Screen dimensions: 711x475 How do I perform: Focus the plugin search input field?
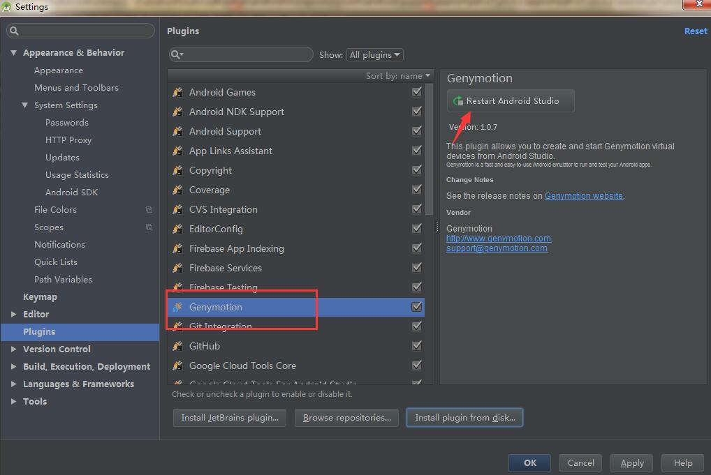click(x=241, y=55)
